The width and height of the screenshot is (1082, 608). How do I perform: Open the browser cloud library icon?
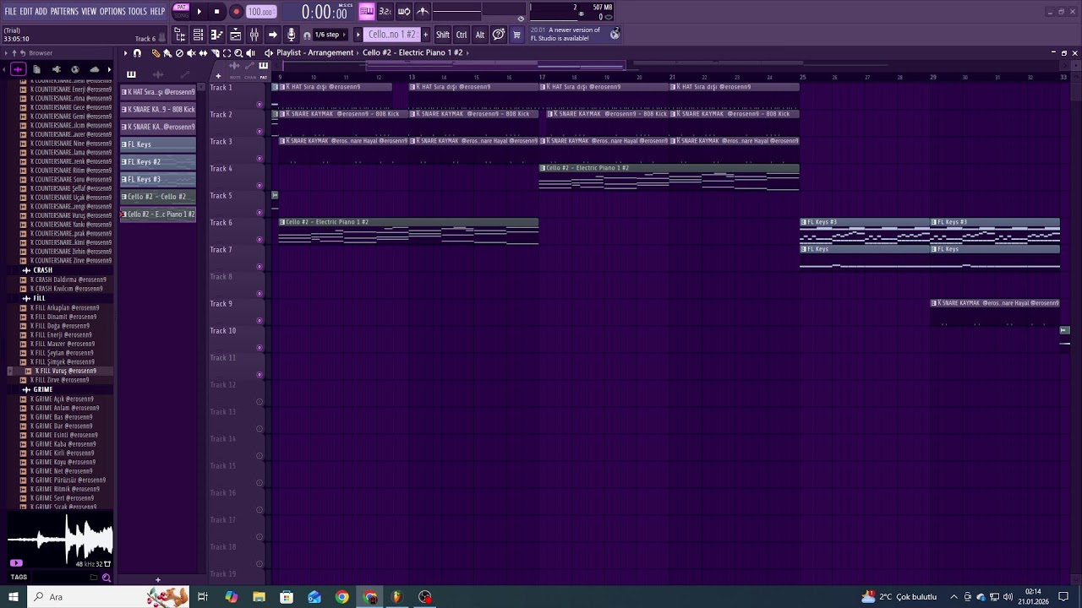(x=94, y=69)
